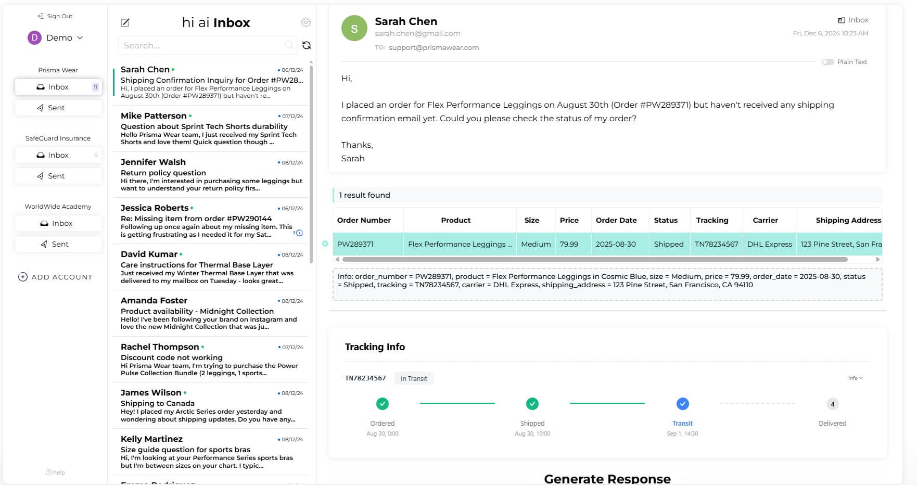
Task: Click the Sign Out icon
Action: coord(40,16)
